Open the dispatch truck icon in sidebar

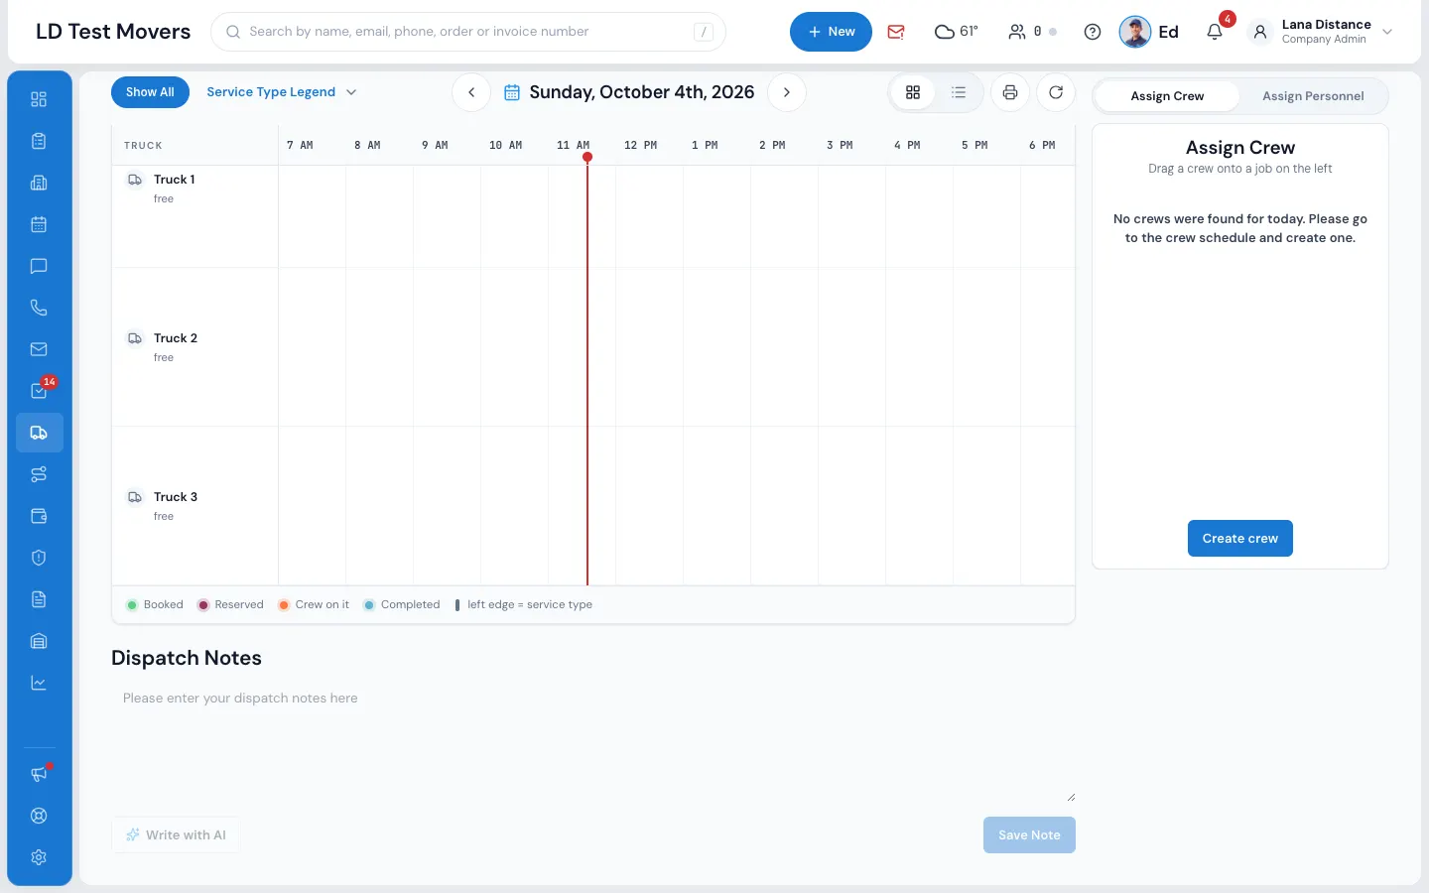(39, 433)
